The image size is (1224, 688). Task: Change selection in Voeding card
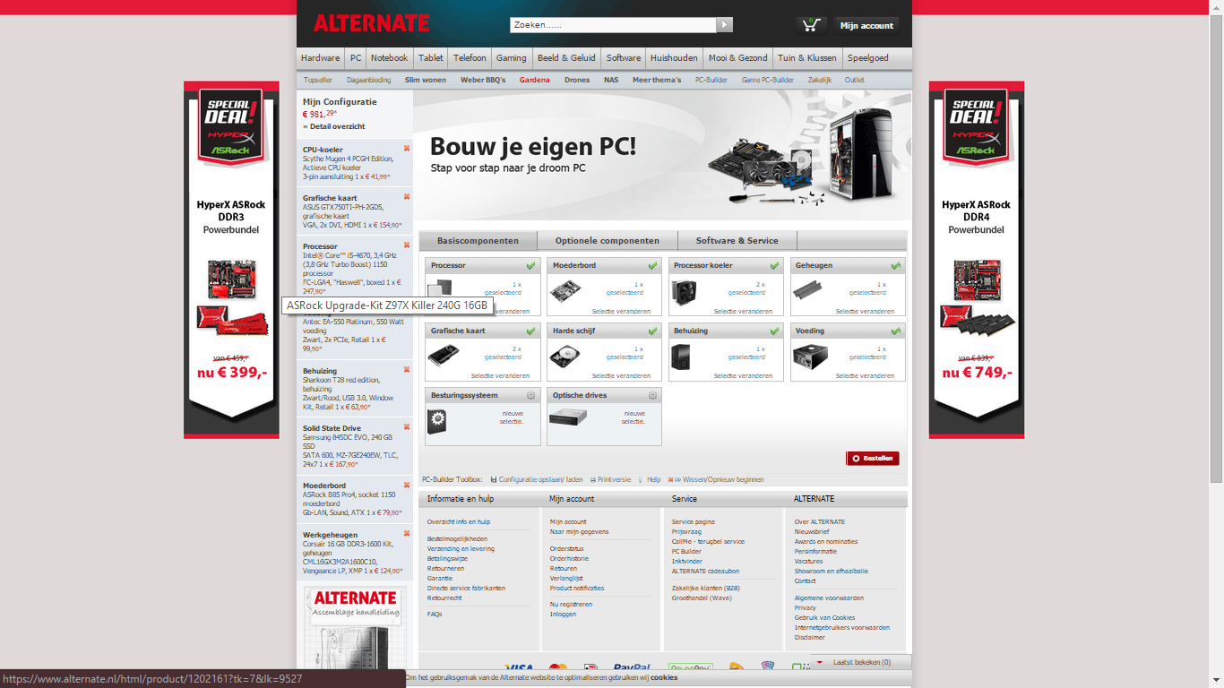(x=865, y=376)
